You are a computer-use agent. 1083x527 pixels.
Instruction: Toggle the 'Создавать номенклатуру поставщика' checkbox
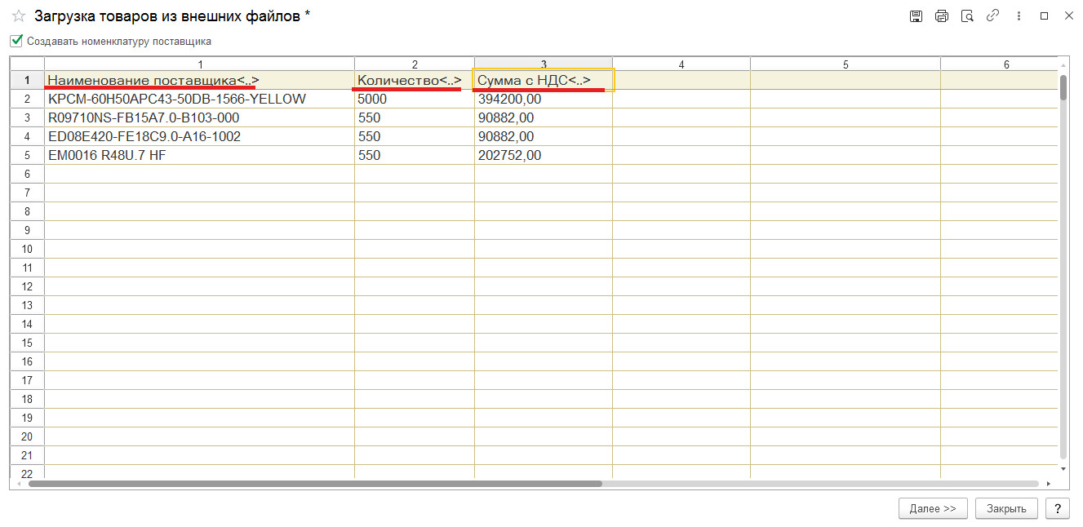(16, 40)
